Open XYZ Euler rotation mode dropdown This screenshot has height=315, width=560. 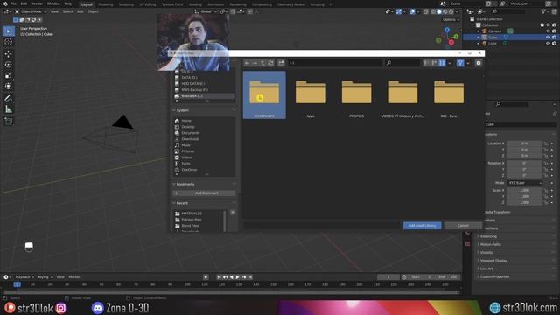pos(525,183)
